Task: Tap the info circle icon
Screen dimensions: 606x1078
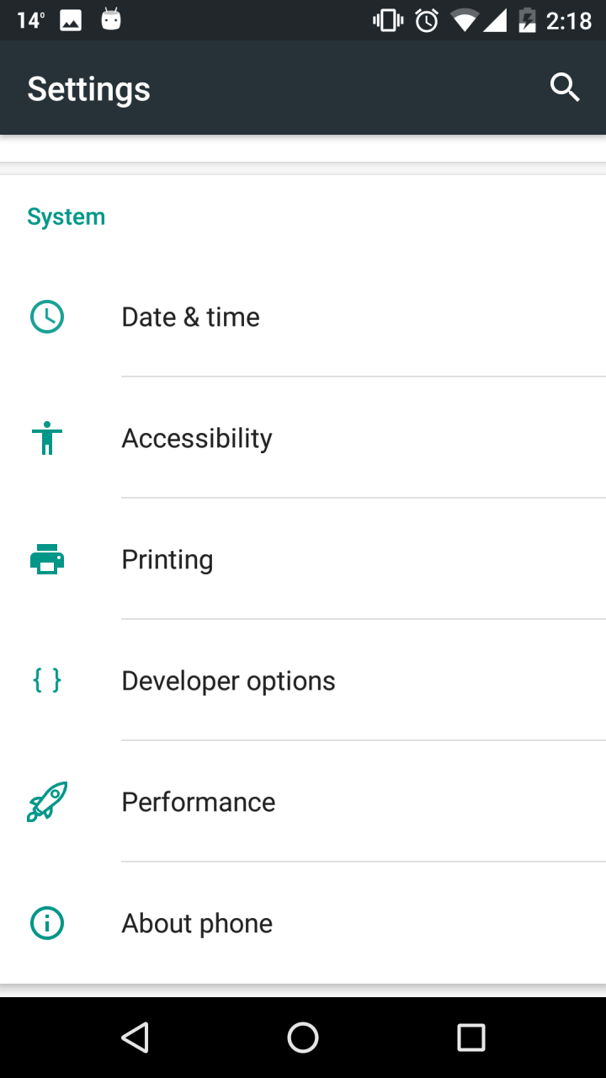Action: pos(47,923)
